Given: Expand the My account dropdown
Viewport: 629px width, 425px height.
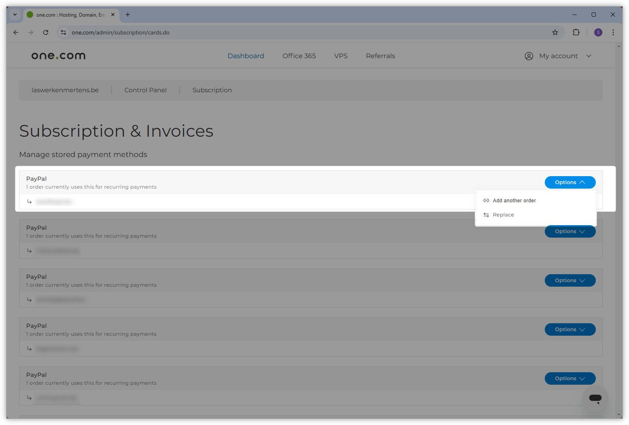Looking at the screenshot, I should click(589, 56).
